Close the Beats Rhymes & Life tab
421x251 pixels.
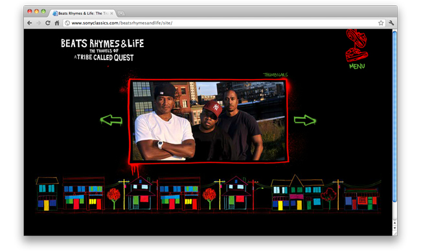(x=111, y=13)
